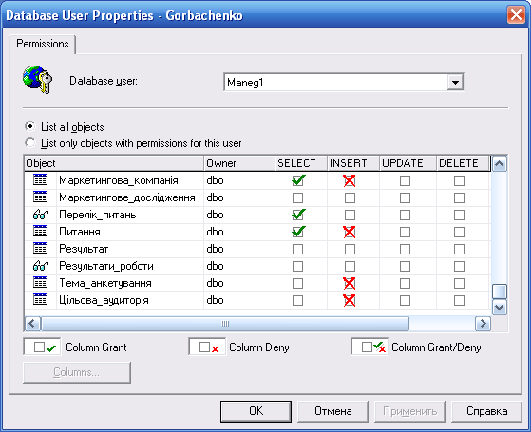Toggle SELECT permission for Питання
Viewport: 531px width, 432px height.
tap(297, 232)
